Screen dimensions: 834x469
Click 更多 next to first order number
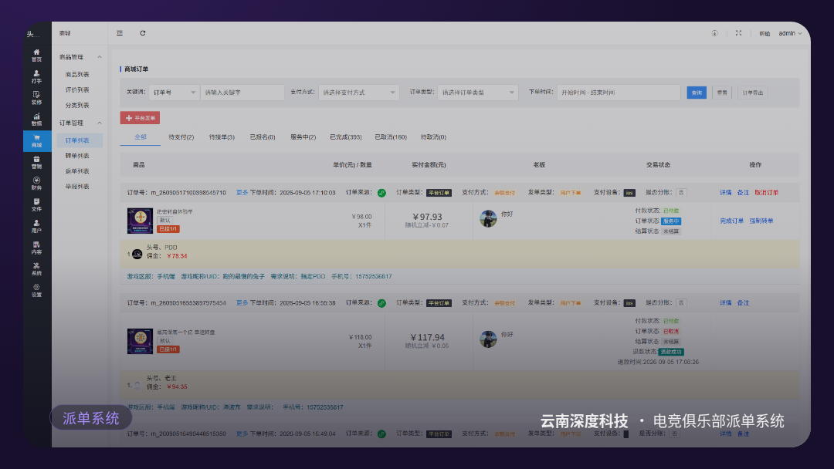tap(242, 193)
